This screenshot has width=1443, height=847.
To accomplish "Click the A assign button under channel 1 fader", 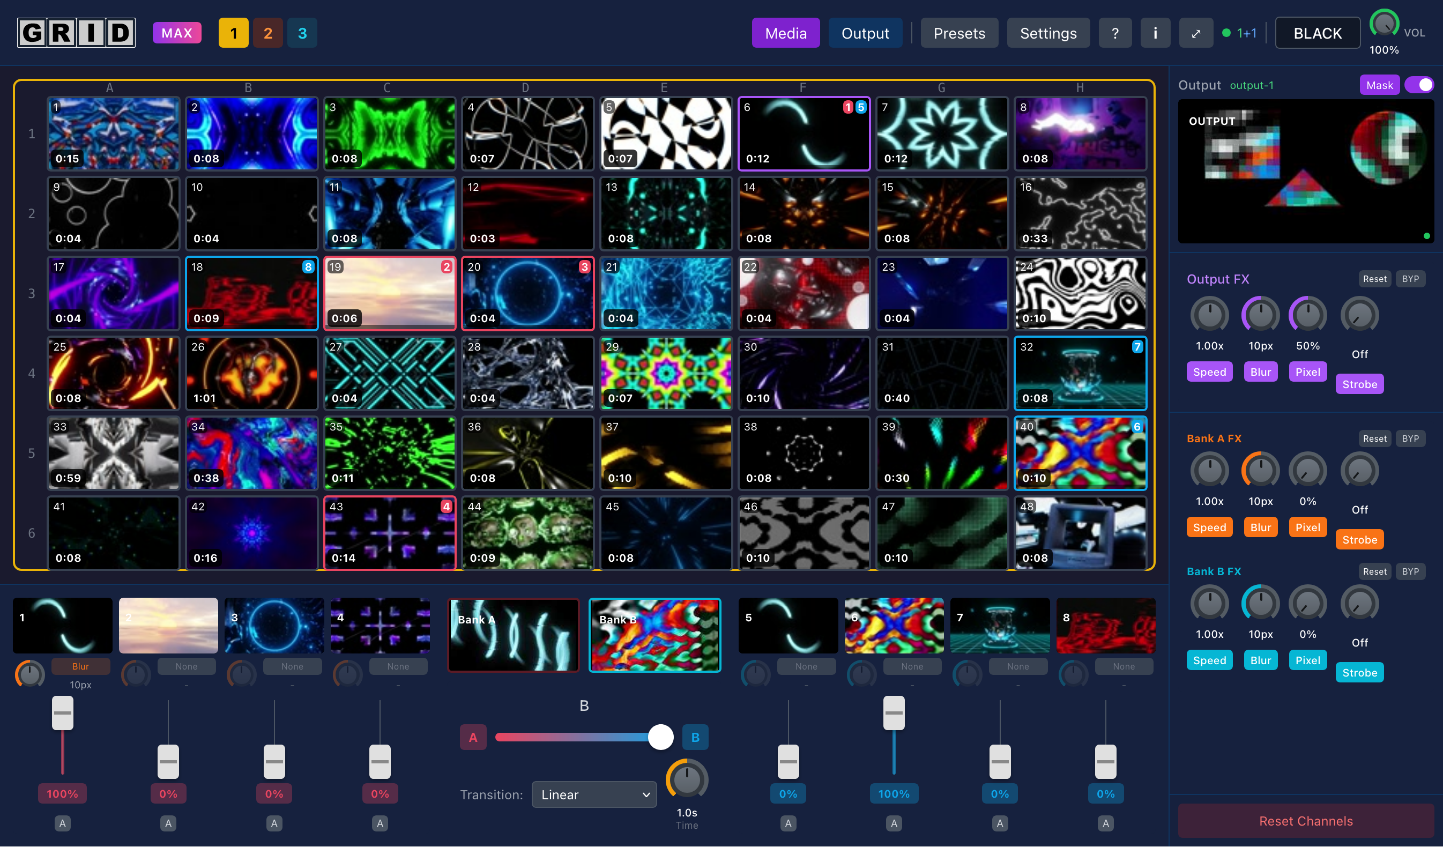I will click(x=62, y=823).
